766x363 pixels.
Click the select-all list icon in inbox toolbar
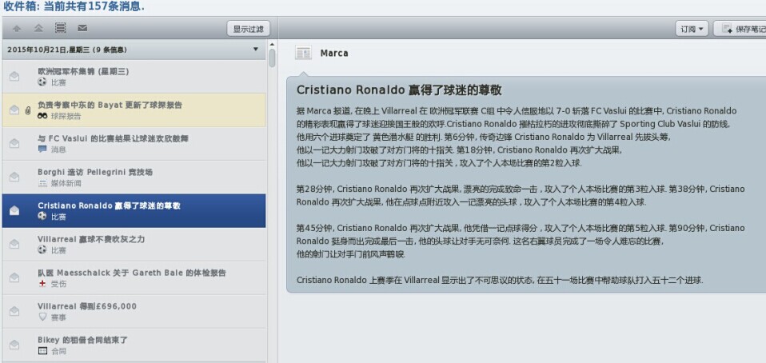[60, 29]
